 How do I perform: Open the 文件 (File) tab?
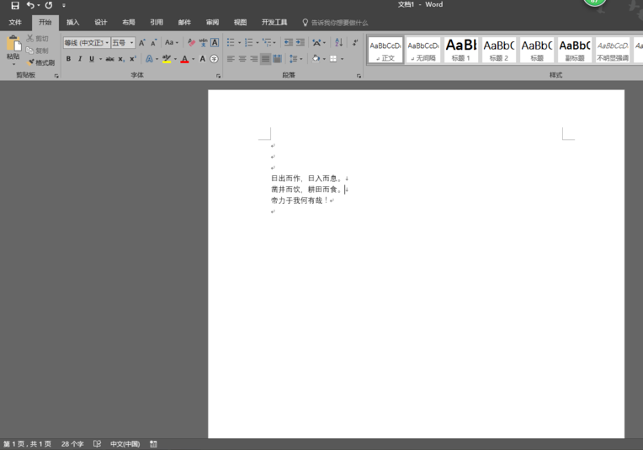(15, 22)
